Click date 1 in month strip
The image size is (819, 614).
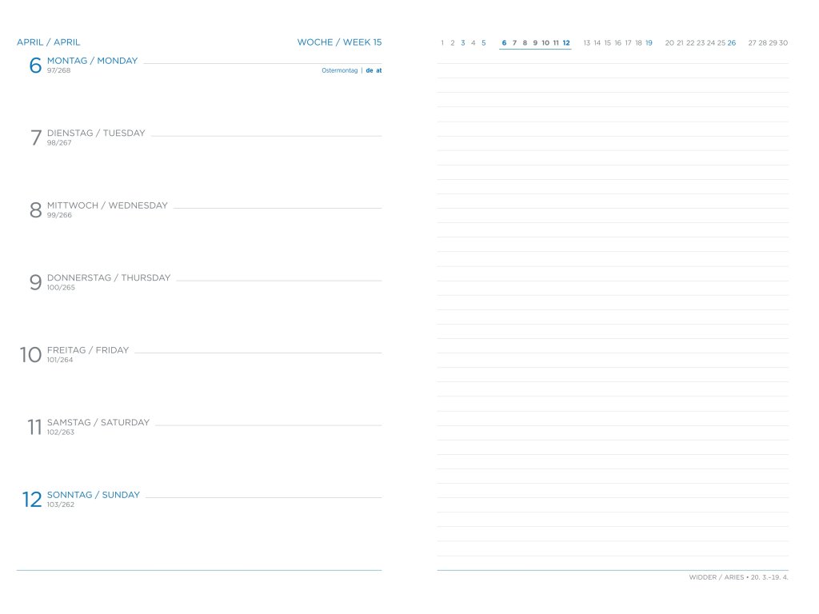pyautogui.click(x=442, y=43)
